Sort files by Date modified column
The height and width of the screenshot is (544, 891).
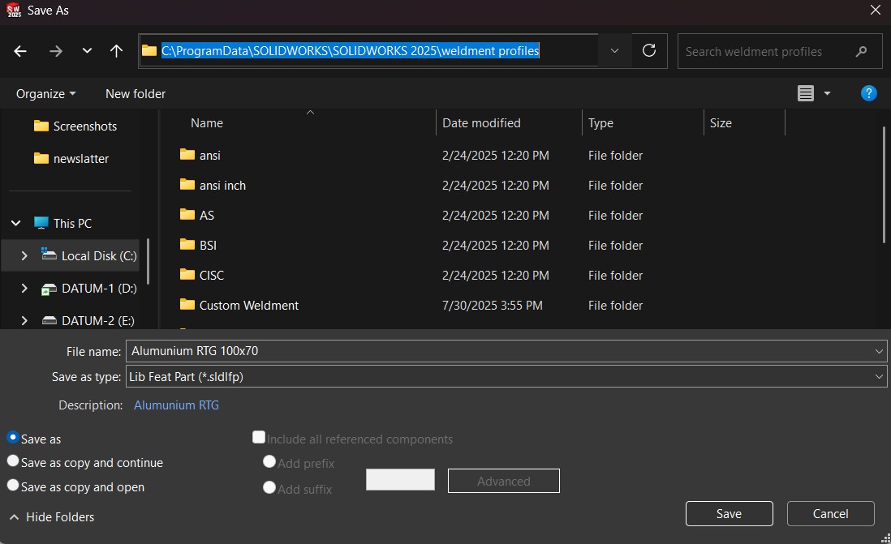coord(481,123)
